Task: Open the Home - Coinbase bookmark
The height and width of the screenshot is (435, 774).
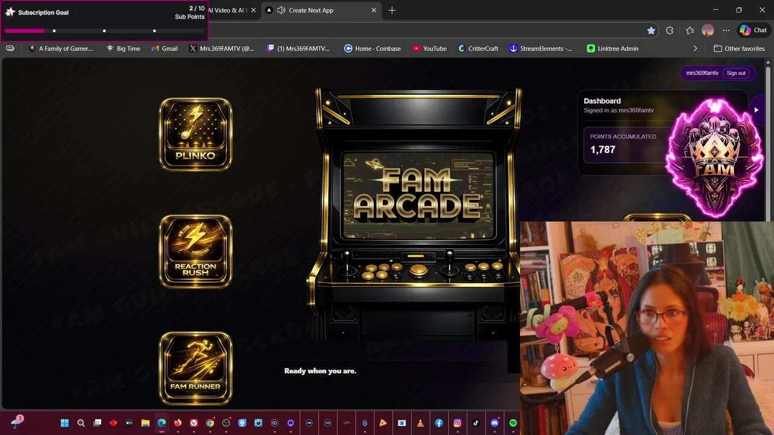Action: (x=372, y=48)
